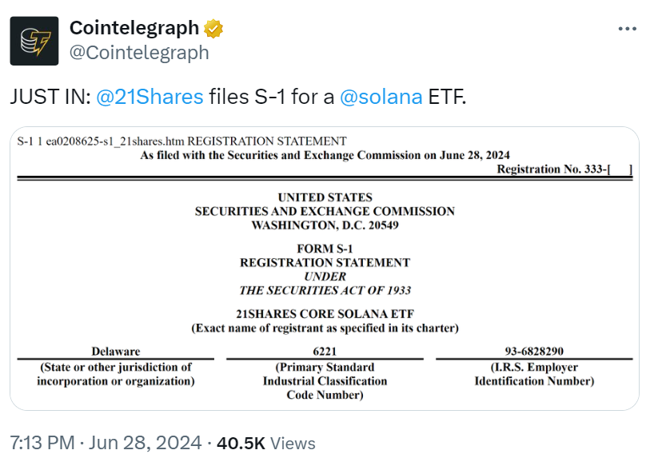
Task: Click the gold verified badge icon
Action: coord(213,29)
